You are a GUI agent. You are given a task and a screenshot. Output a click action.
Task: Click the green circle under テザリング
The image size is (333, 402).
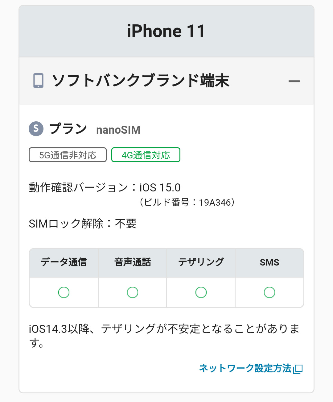[x=201, y=292]
